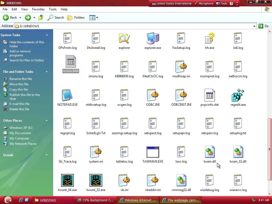Select the vmmreg32.dll file icon
Image resolution: width=272 pixels, height=204 pixels.
tap(181, 180)
